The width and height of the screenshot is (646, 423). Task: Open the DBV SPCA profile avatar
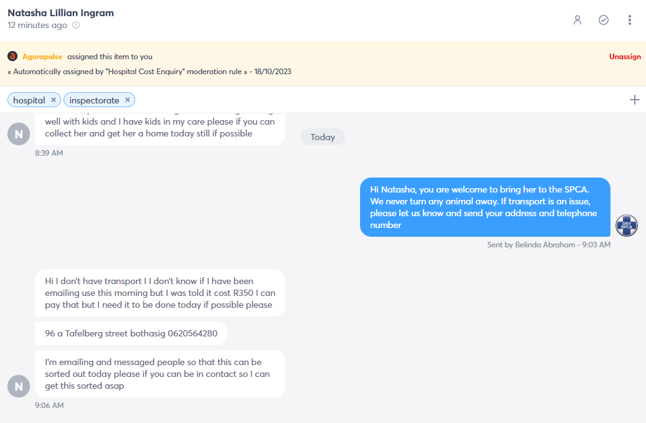coord(627,226)
